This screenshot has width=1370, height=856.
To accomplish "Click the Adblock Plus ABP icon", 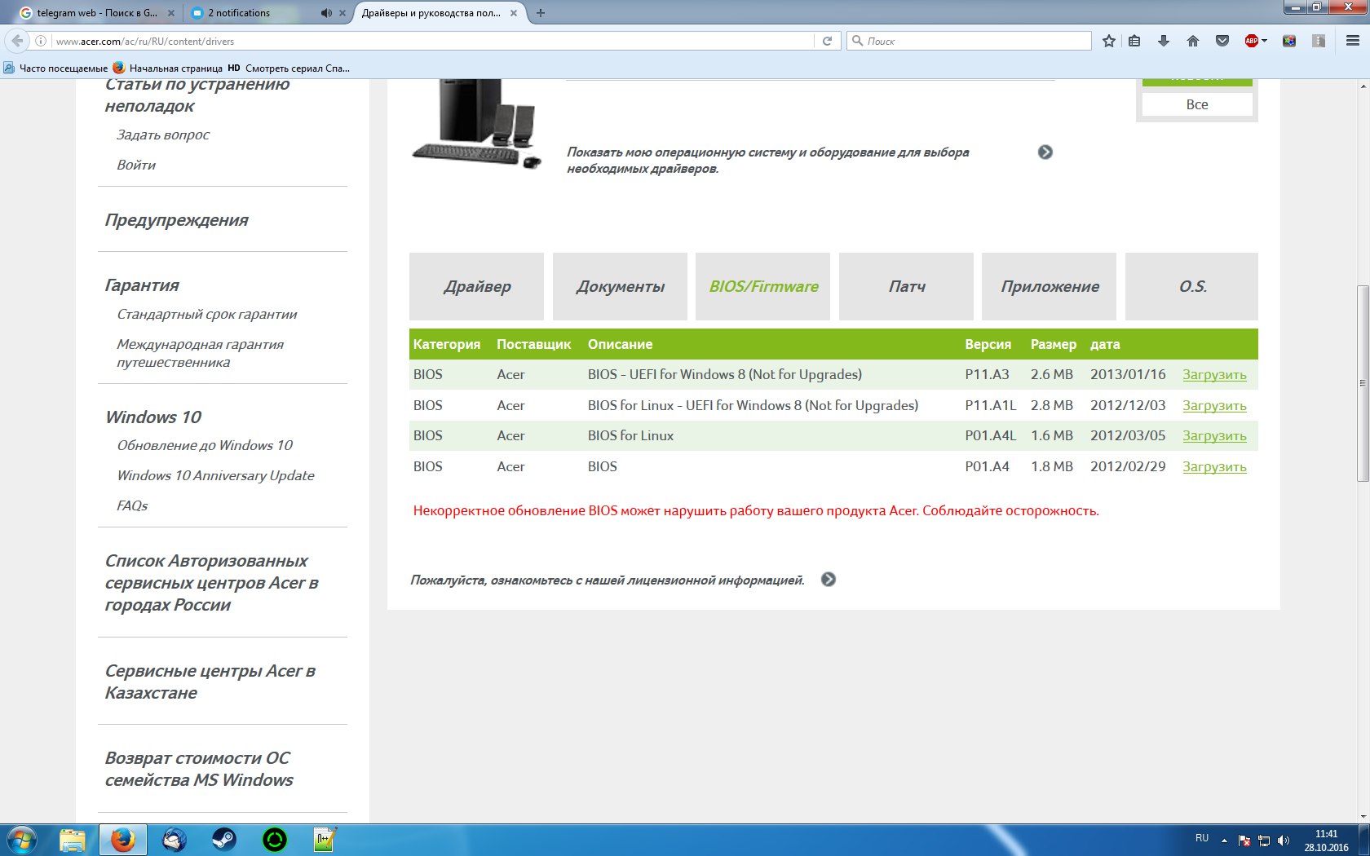I will (1252, 41).
